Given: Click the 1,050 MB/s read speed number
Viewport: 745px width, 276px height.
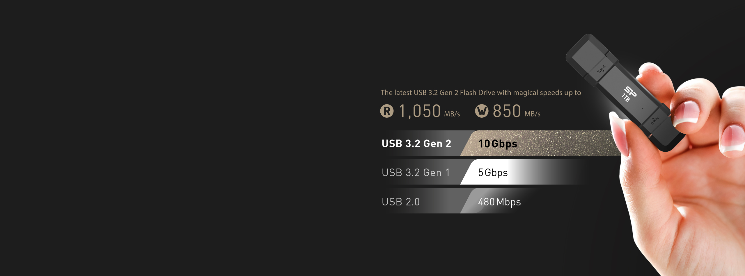Looking at the screenshot, I should click(419, 111).
